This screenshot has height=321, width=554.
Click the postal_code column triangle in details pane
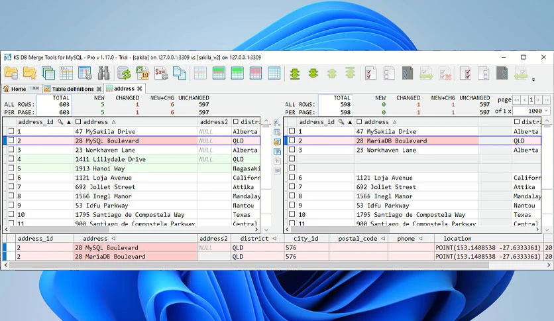[383, 239]
